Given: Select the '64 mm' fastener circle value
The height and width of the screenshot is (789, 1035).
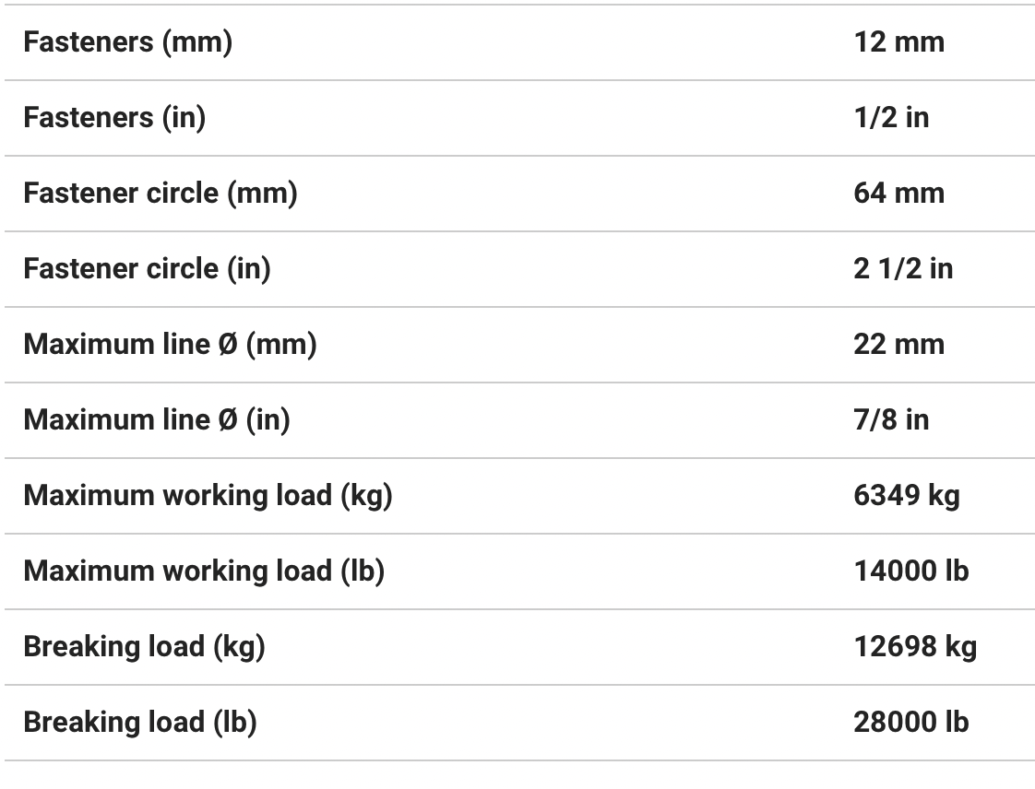Looking at the screenshot, I should [898, 194].
